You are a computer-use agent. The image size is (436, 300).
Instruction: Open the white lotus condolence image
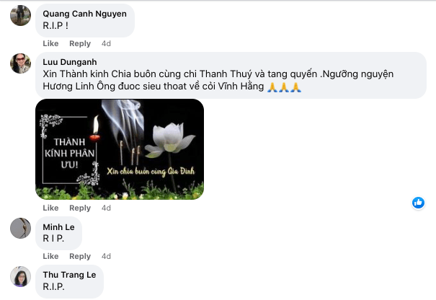coord(120,149)
